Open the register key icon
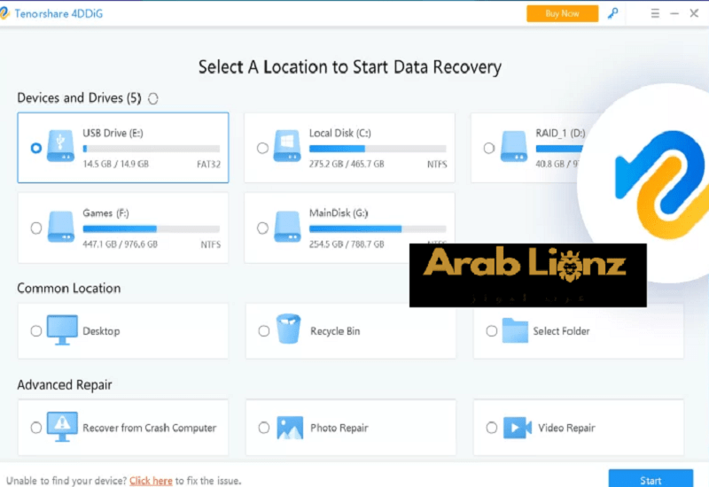This screenshot has height=487, width=709. (x=612, y=13)
